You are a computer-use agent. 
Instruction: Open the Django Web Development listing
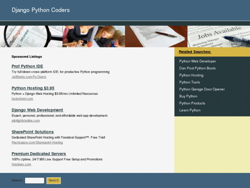[x=37, y=110]
